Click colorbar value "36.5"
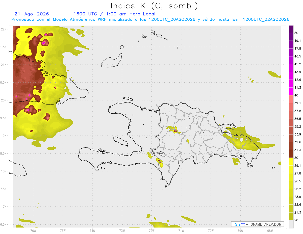The height and width of the screenshot is (234, 303). tap(298, 119)
